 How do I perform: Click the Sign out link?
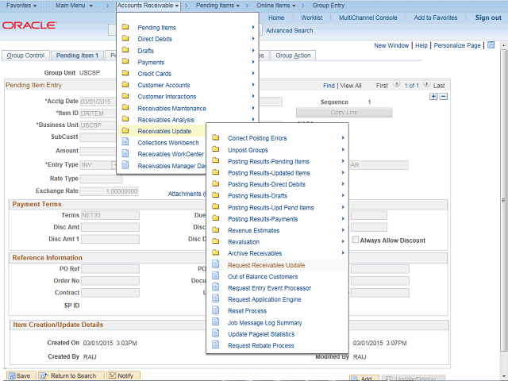pyautogui.click(x=488, y=17)
